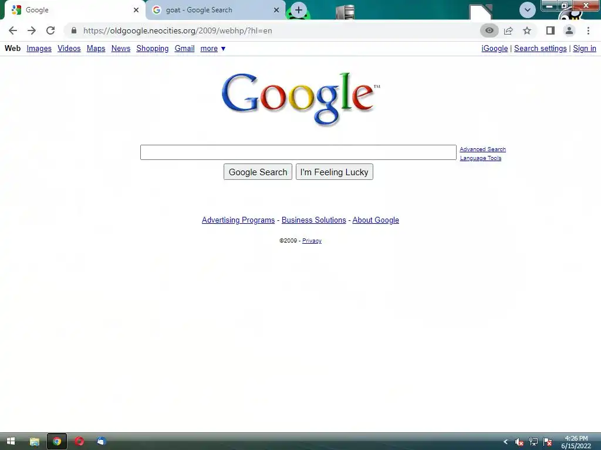Viewport: 601px width, 450px height.
Task: Open the Action Center flag icon
Action: click(548, 442)
